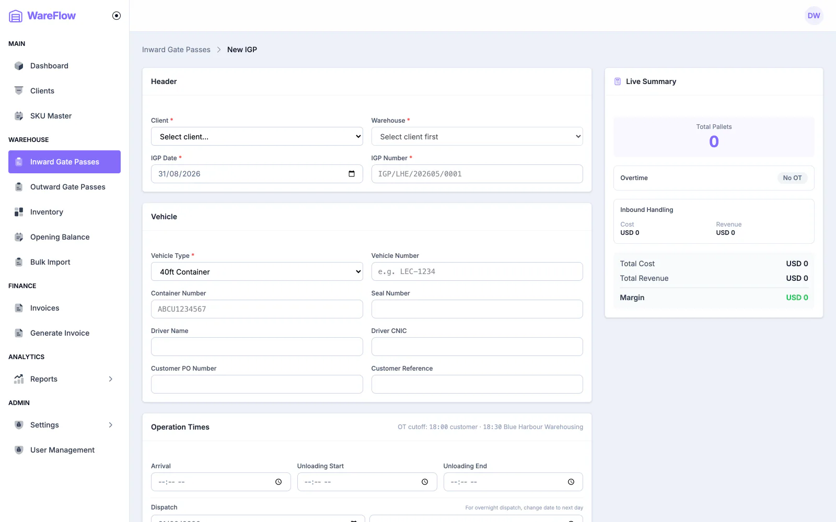Click the Inventory grid icon
This screenshot has height=522, width=836.
(19, 212)
